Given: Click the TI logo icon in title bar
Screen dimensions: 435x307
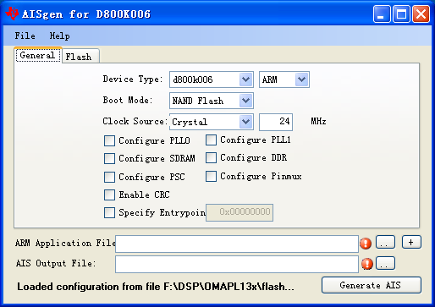Looking at the screenshot, I should click(x=12, y=14).
